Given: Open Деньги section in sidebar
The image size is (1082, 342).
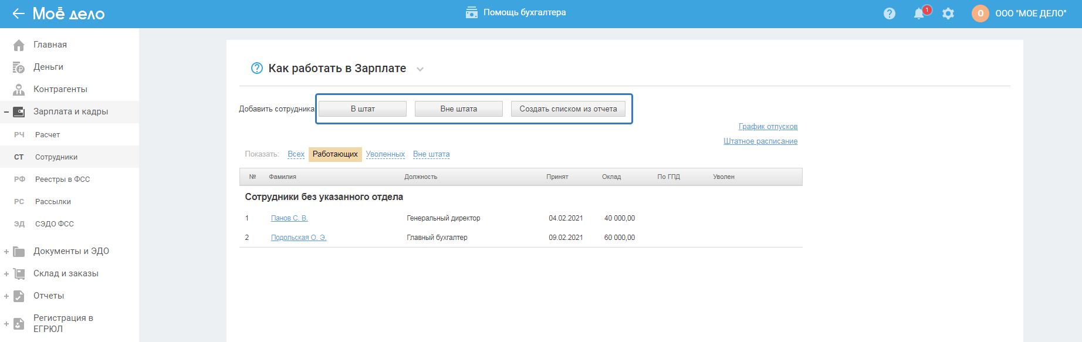Looking at the screenshot, I should pyautogui.click(x=48, y=67).
